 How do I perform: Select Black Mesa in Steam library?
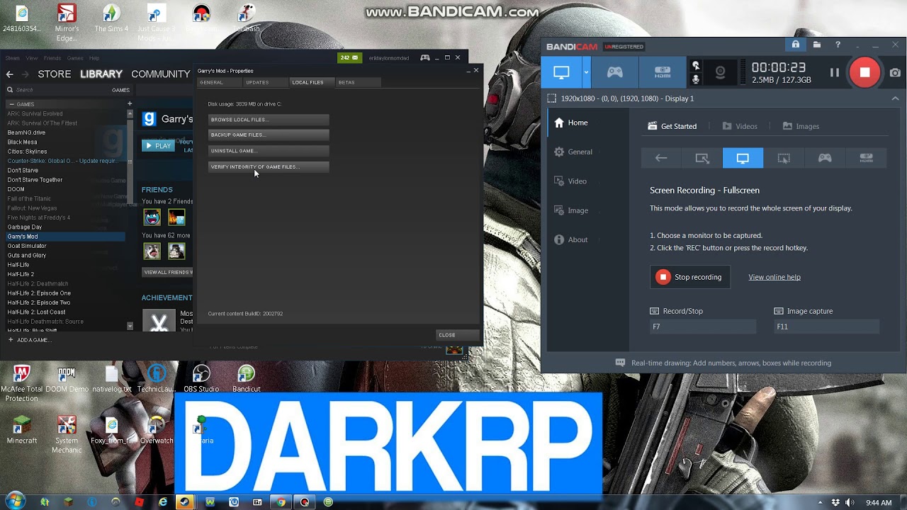pyautogui.click(x=22, y=142)
